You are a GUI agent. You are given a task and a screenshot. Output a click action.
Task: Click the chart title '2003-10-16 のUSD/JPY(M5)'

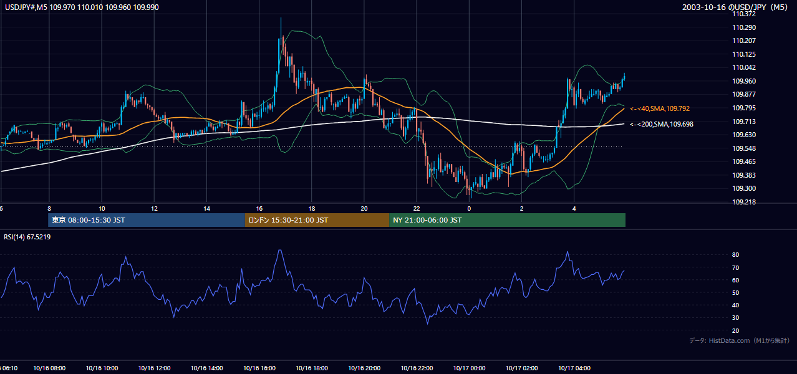tap(735, 6)
